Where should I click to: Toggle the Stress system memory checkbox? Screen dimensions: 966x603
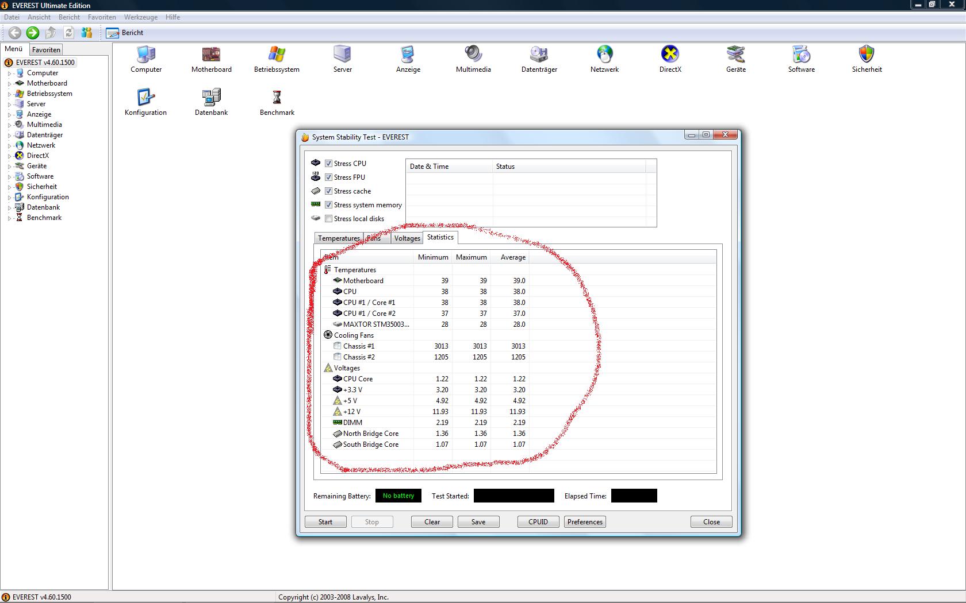coord(328,205)
